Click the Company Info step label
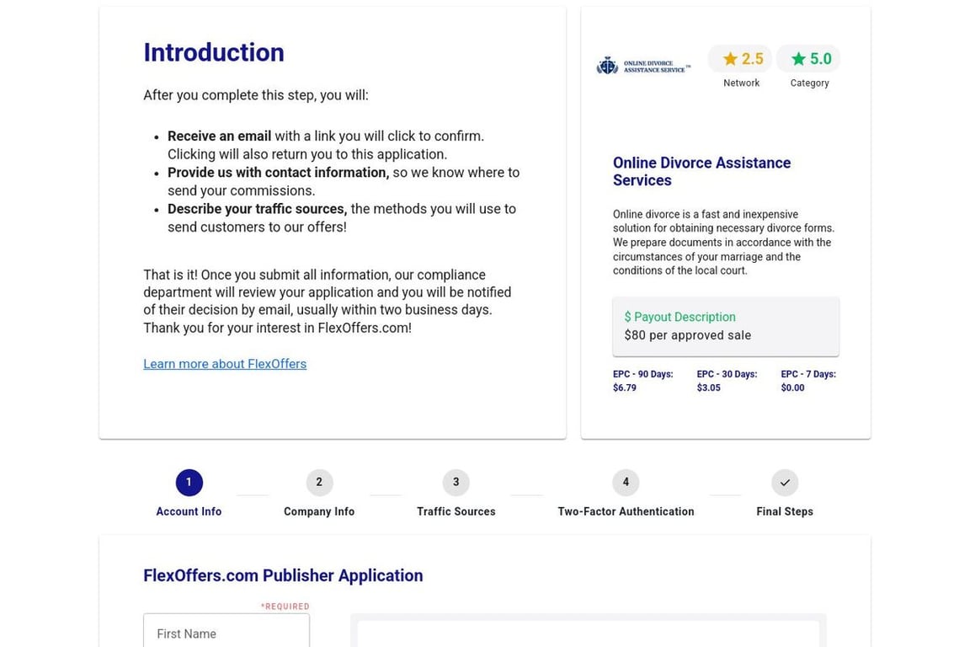 (319, 511)
